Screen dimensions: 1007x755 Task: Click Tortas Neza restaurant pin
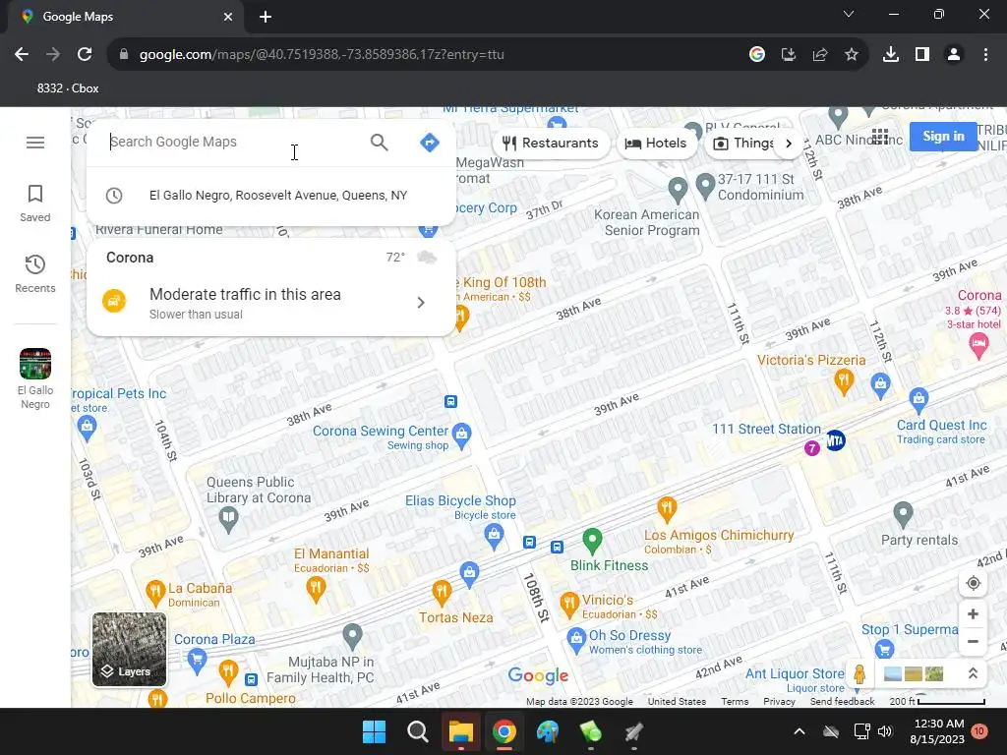point(442,593)
